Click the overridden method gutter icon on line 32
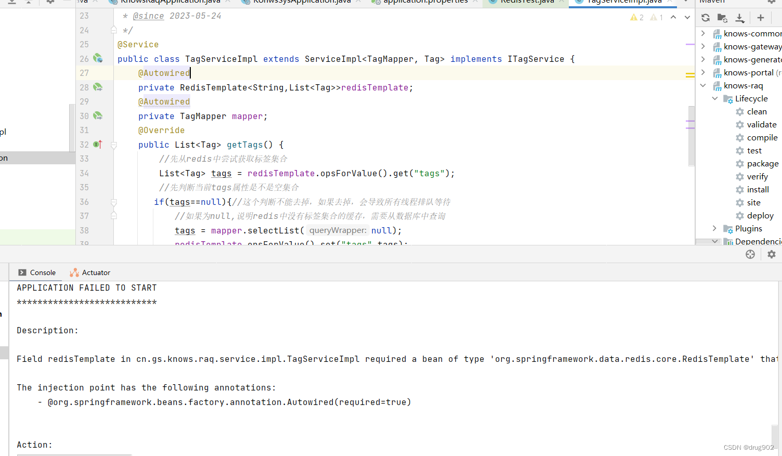The image size is (782, 456). click(x=98, y=144)
